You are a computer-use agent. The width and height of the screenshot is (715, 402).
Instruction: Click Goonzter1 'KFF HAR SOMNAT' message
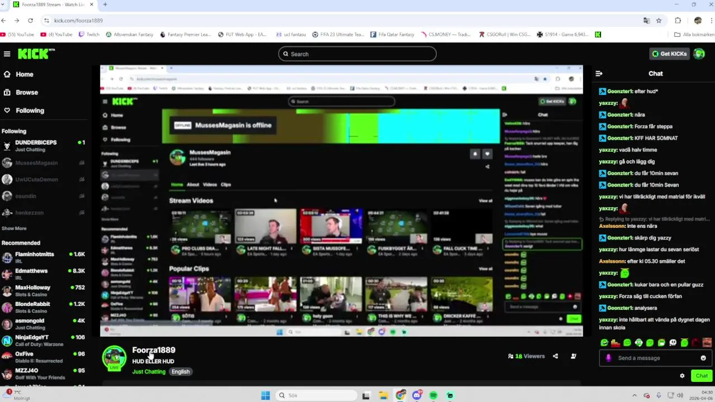638,138
